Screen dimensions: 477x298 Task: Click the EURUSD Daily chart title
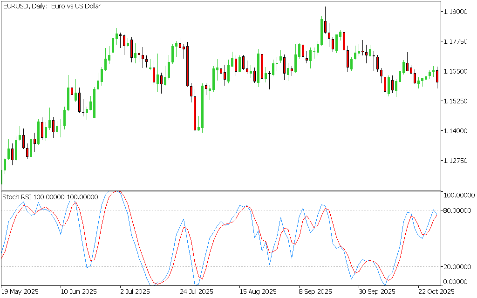52,6
